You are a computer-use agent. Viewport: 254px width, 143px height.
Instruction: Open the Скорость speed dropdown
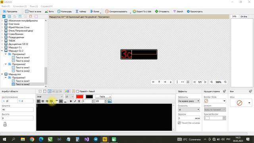(x=189, y=110)
